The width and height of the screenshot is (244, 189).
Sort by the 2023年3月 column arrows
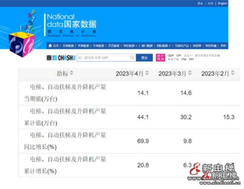190,73
